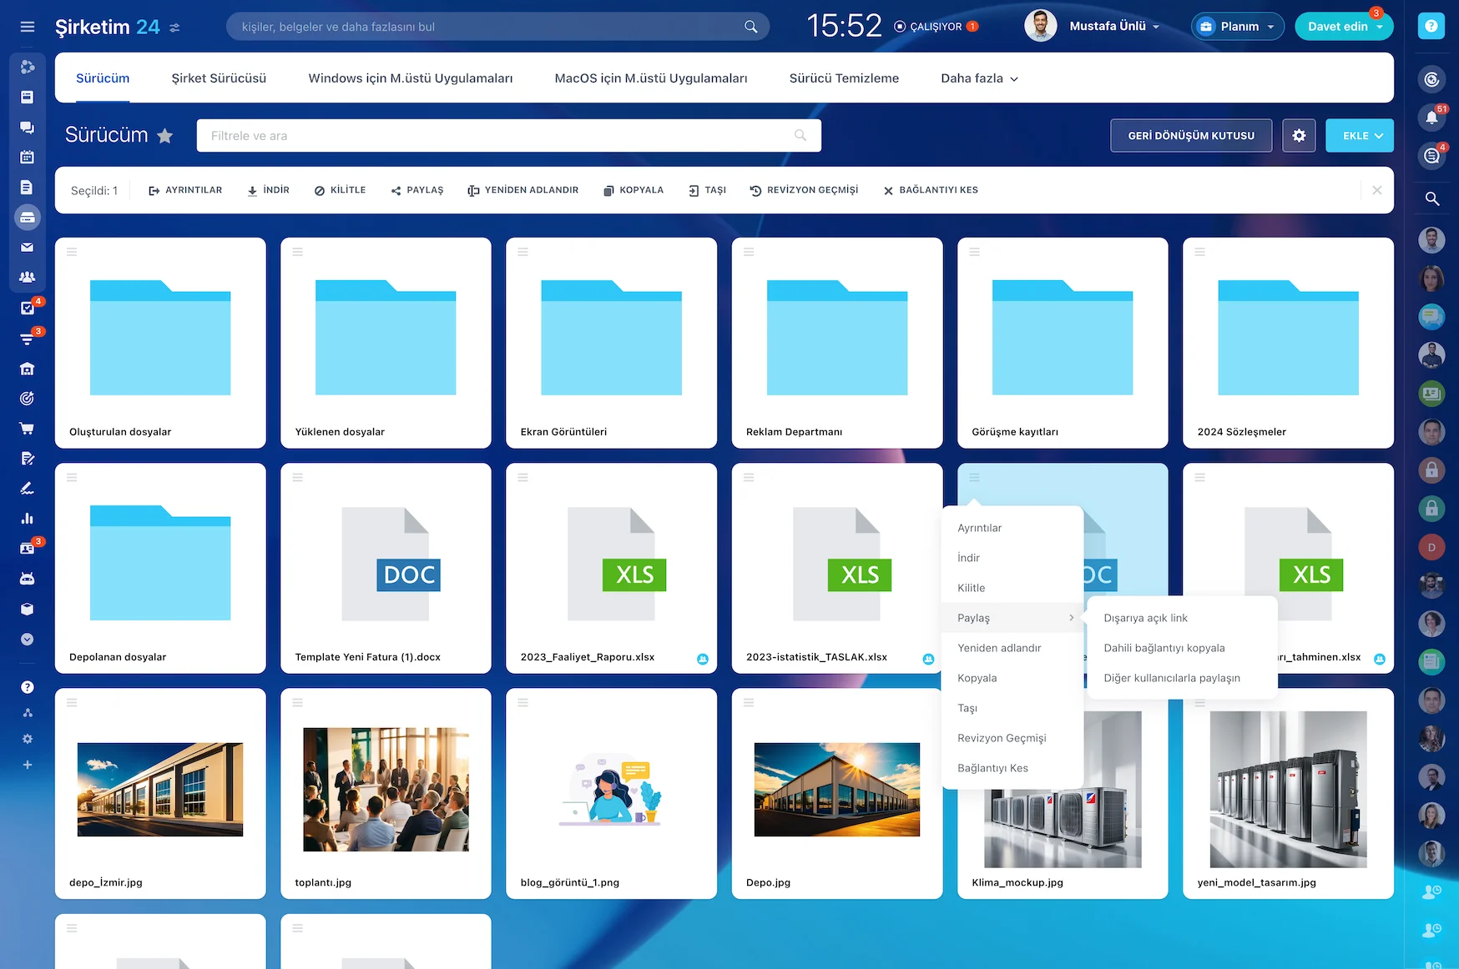Expand the EKLE dropdown button
1459x969 pixels.
[x=1359, y=135]
